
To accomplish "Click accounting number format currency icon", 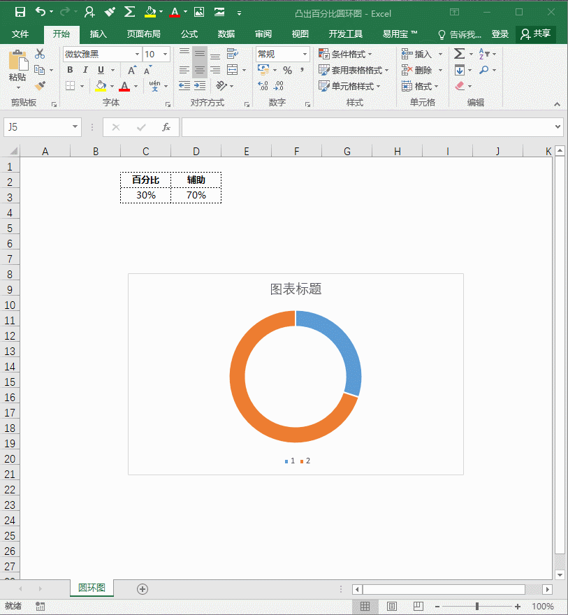I will click(x=263, y=70).
